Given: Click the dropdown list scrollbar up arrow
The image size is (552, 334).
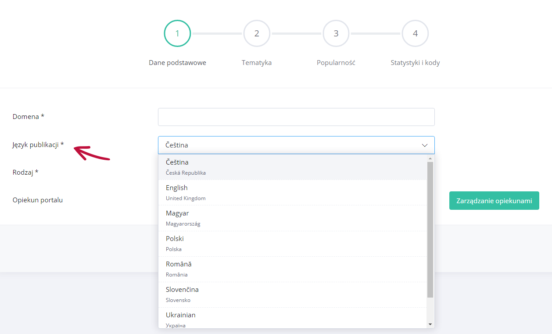Looking at the screenshot, I should coord(430,158).
